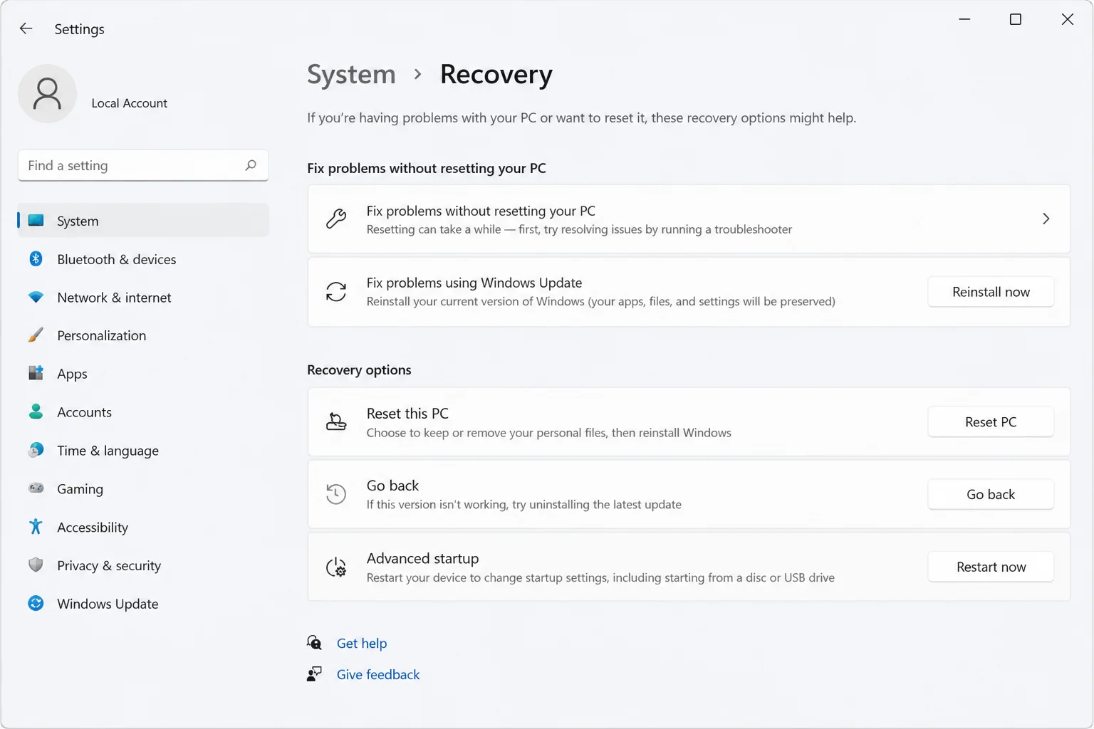This screenshot has width=1094, height=729.
Task: Select Time & language
Action: [x=143, y=451]
